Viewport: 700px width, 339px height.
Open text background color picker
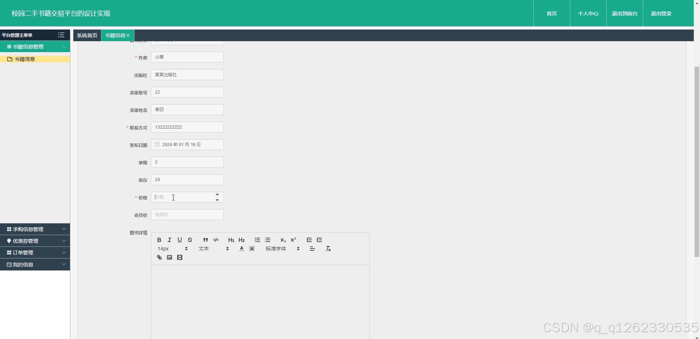[252, 249]
